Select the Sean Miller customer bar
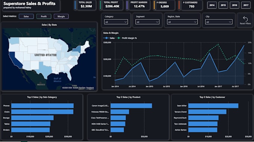This screenshot has width=254, height=142. click(x=213, y=106)
